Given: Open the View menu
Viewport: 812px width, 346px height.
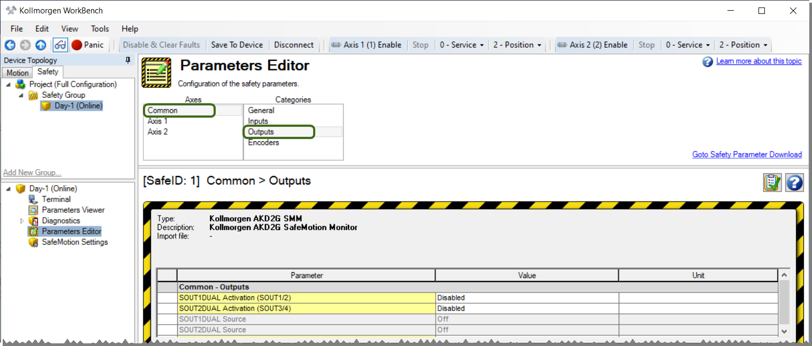Looking at the screenshot, I should point(70,29).
